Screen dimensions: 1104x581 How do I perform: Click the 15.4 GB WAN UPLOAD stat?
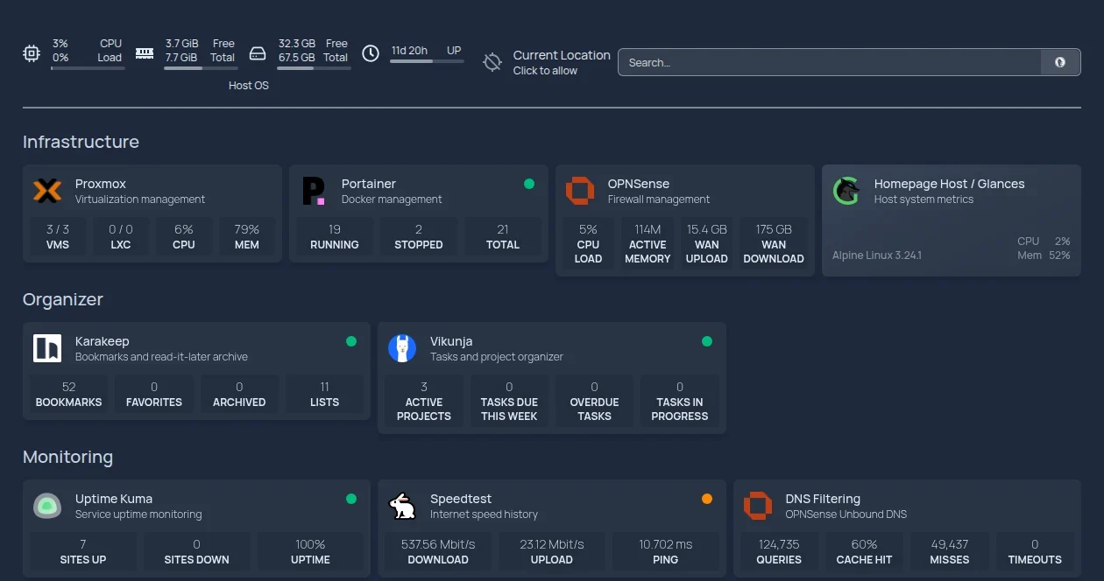pyautogui.click(x=707, y=243)
